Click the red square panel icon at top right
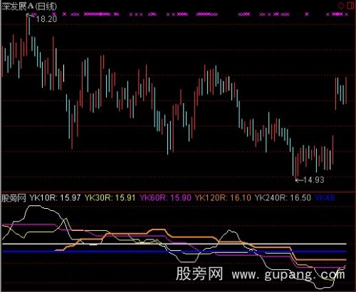Image resolution: width=356 pixels, height=292 pixels. 350,6
